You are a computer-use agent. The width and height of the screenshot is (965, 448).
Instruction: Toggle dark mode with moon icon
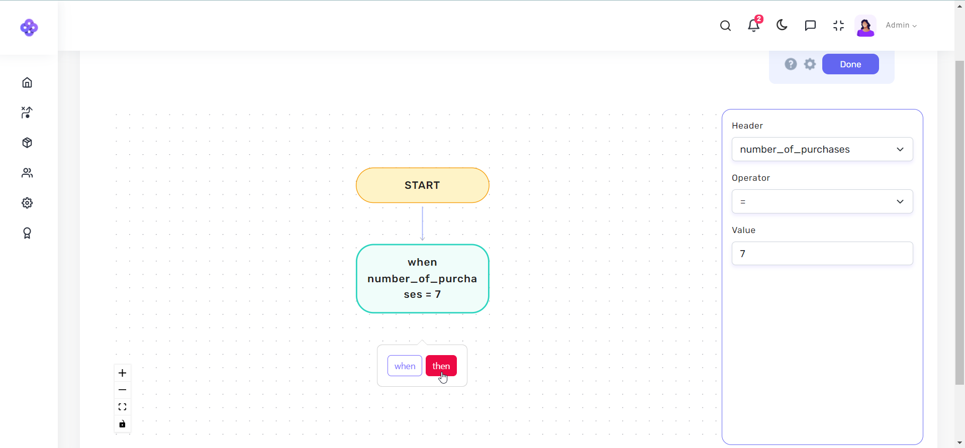(782, 26)
